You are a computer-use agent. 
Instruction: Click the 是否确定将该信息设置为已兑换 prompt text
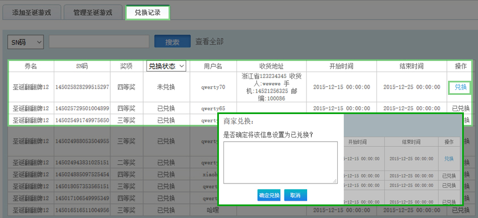pos(269,134)
